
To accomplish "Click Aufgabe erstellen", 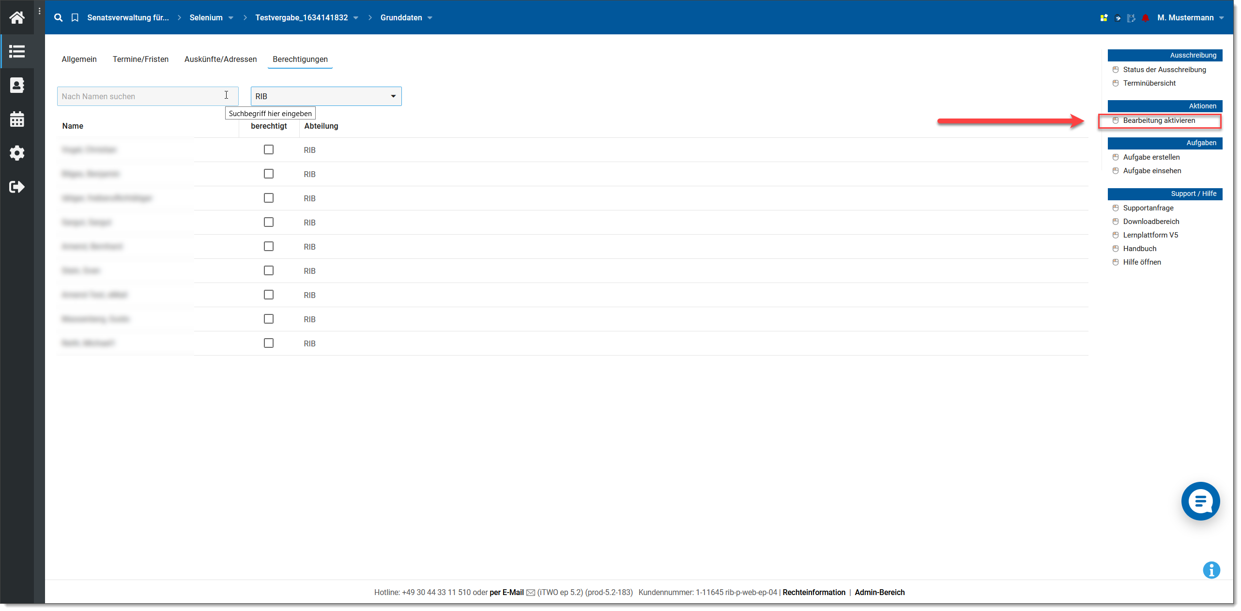I will pos(1151,157).
